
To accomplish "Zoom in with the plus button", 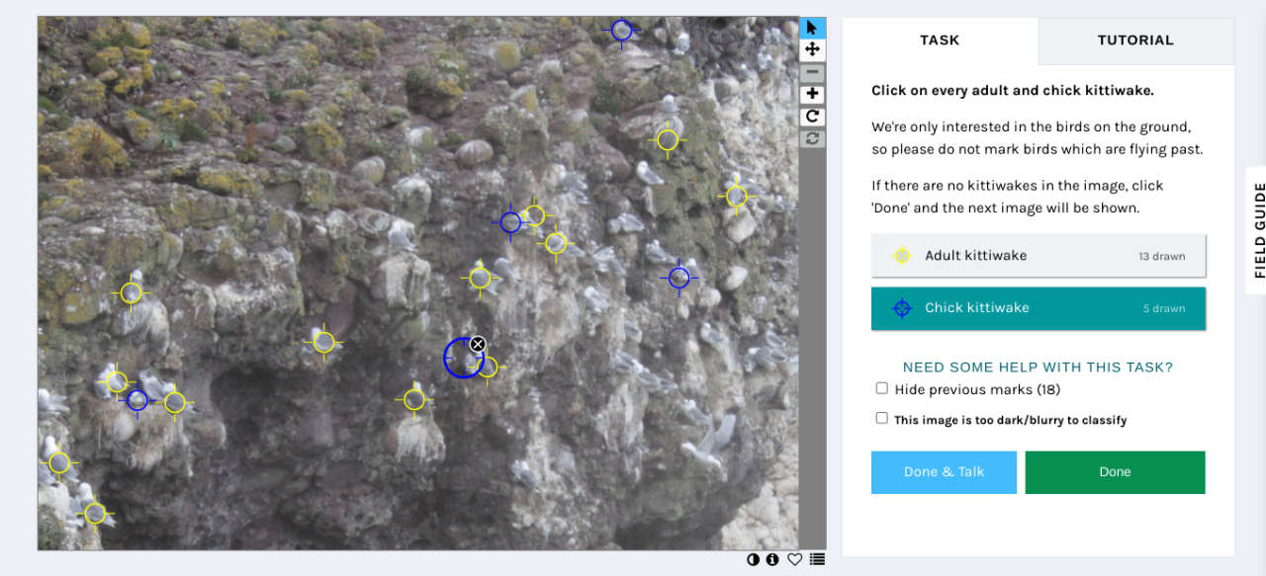I will (812, 95).
